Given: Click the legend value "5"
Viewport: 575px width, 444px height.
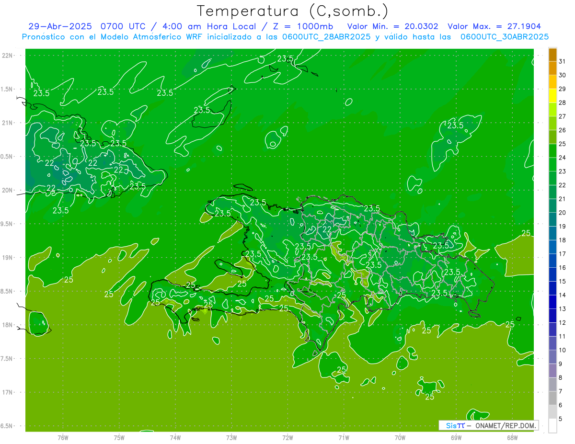Looking at the screenshot, I should [560, 419].
